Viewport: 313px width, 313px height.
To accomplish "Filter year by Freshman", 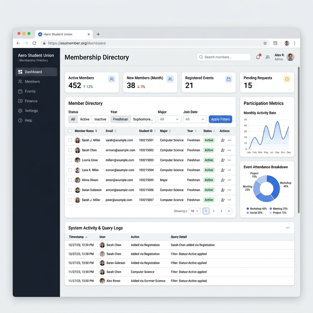I will coord(120,119).
